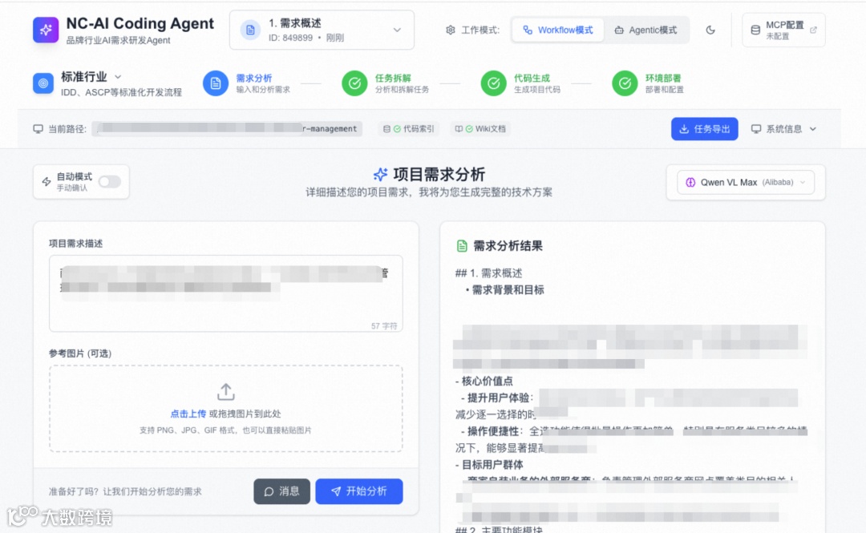Image resolution: width=866 pixels, height=533 pixels.
Task: Click the 标准行业 blue target icon
Action: point(43,83)
